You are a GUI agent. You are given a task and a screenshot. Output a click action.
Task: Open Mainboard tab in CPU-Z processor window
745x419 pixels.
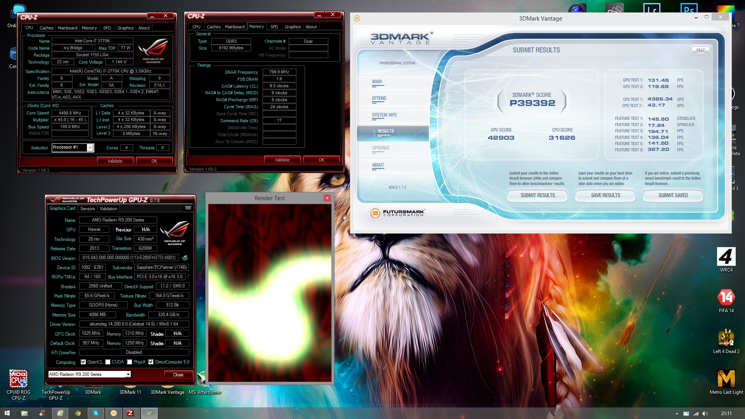click(x=68, y=28)
